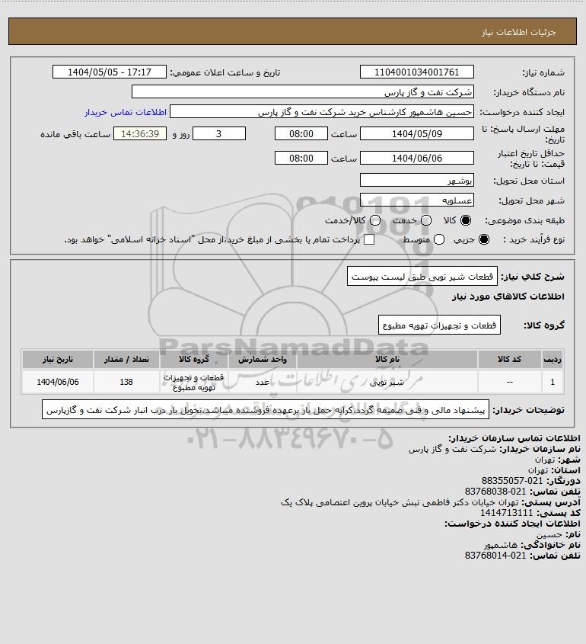Click the جزئیات اطلاعات نیاز header title
586x644 pixels.
point(519,32)
